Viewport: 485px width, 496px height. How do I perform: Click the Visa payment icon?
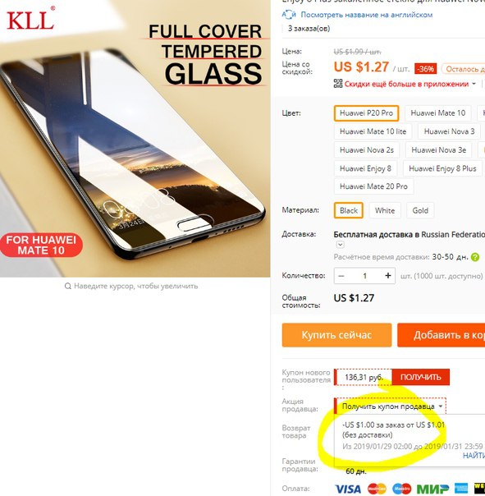click(x=348, y=489)
